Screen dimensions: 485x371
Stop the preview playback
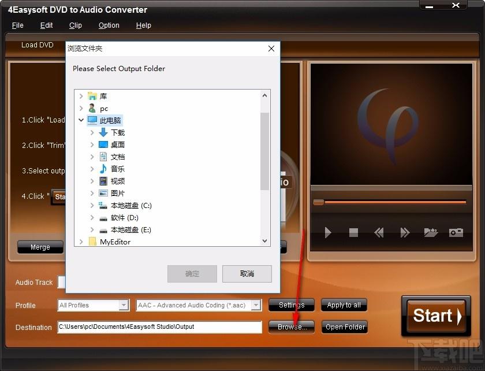click(x=353, y=232)
